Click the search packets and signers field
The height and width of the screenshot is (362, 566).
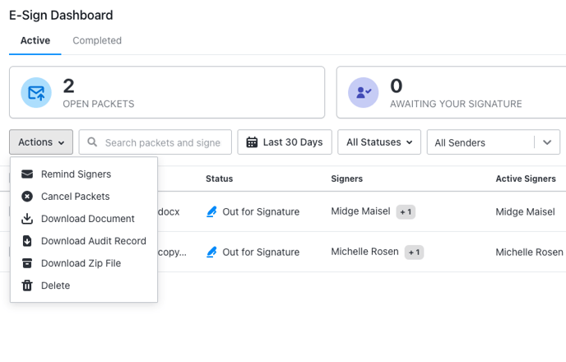point(155,142)
